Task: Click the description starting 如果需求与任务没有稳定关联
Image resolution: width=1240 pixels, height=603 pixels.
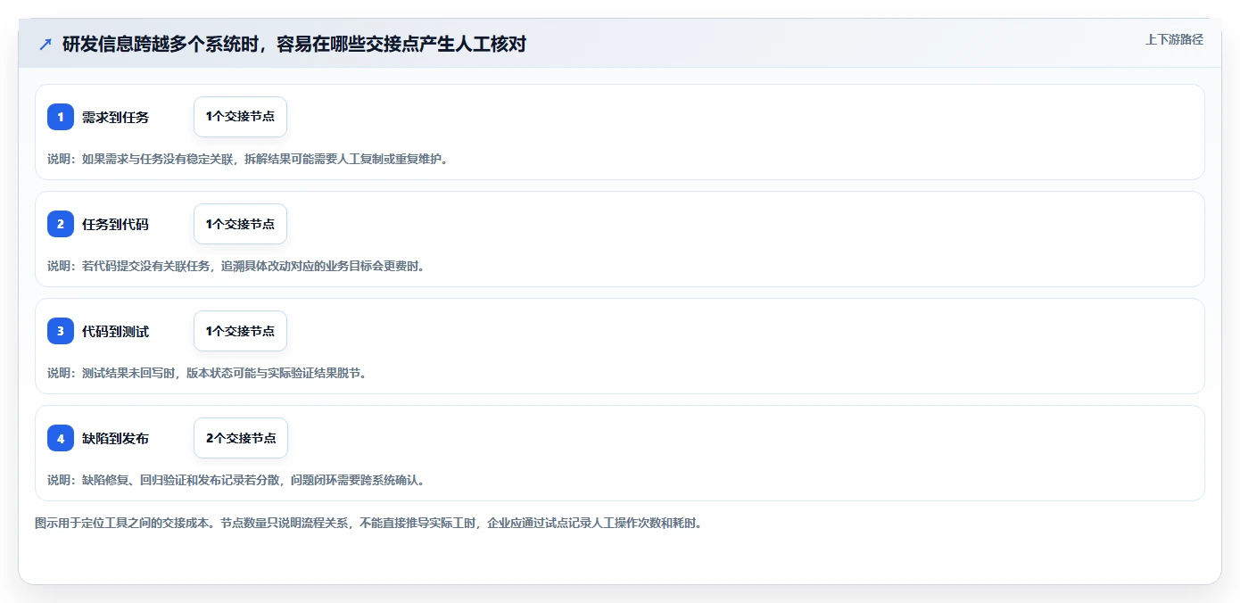Action: pos(248,159)
